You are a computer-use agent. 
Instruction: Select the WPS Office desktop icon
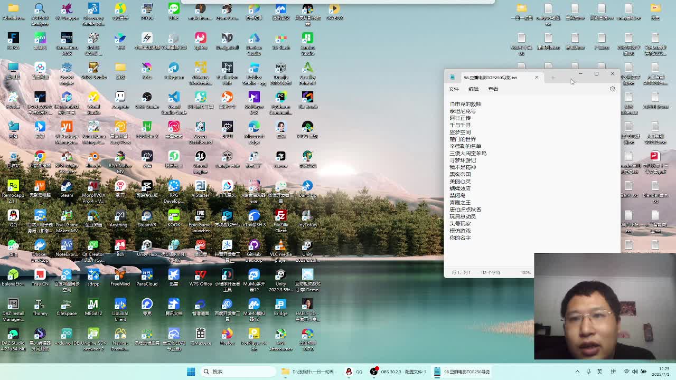click(200, 278)
